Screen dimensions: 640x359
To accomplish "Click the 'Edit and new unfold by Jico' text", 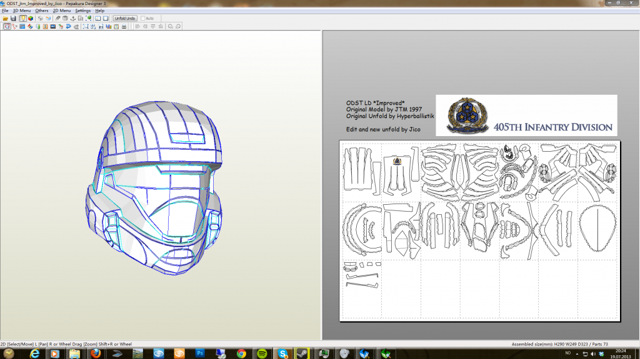I will [383, 129].
